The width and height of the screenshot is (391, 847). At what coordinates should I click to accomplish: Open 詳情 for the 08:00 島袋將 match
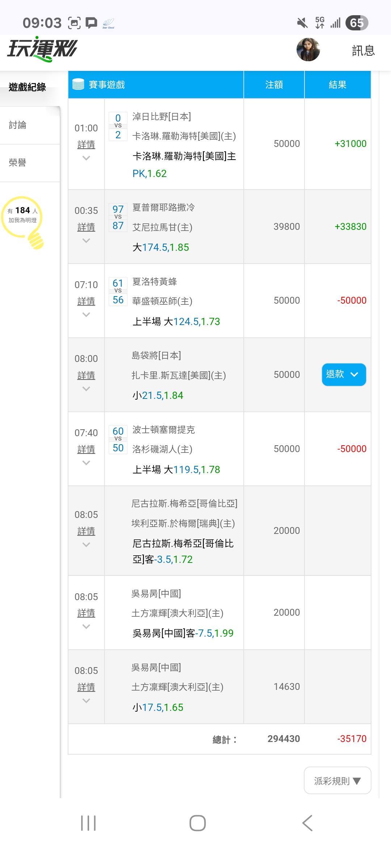tap(86, 376)
